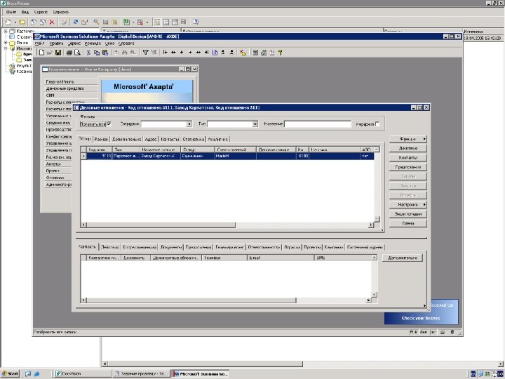Image resolution: width=505 pixels, height=379 pixels.
Task: Toggle the 'Иерархия' checkbox in filter
Action: [377, 124]
